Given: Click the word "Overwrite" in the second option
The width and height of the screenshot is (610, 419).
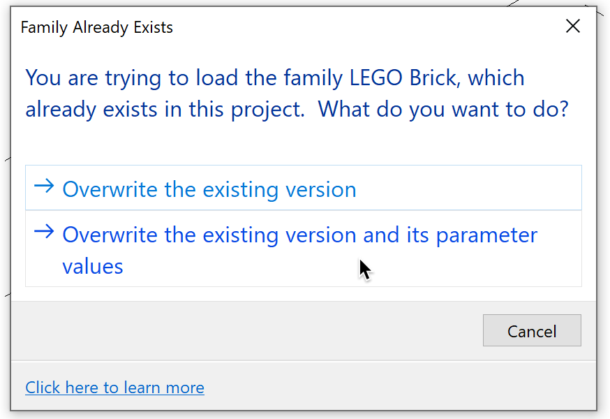Looking at the screenshot, I should [x=110, y=235].
